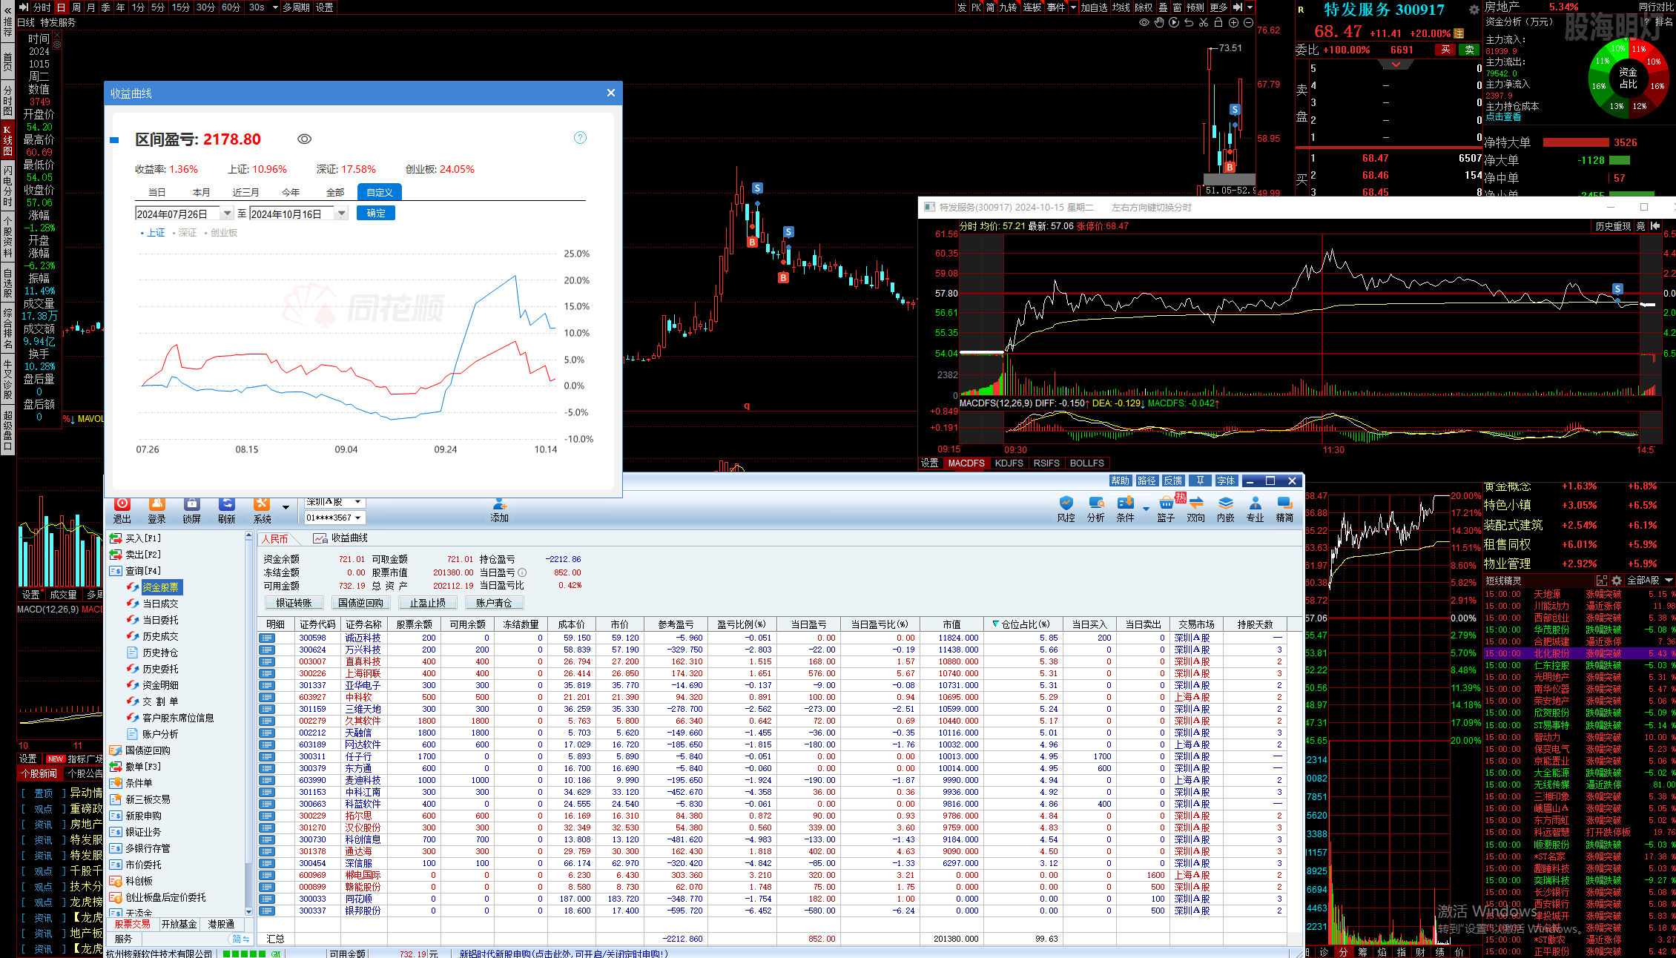Expand the dropdown arrow next to 系统
Screen dimensions: 1676x958
click(286, 508)
